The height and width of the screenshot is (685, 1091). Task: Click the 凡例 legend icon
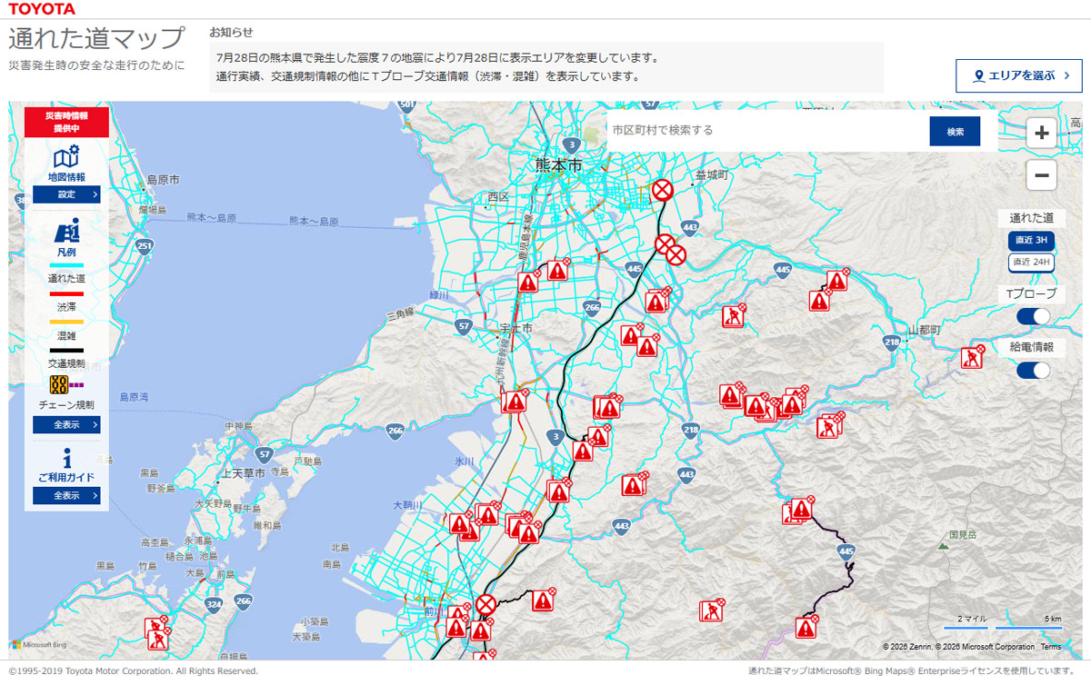(x=66, y=230)
